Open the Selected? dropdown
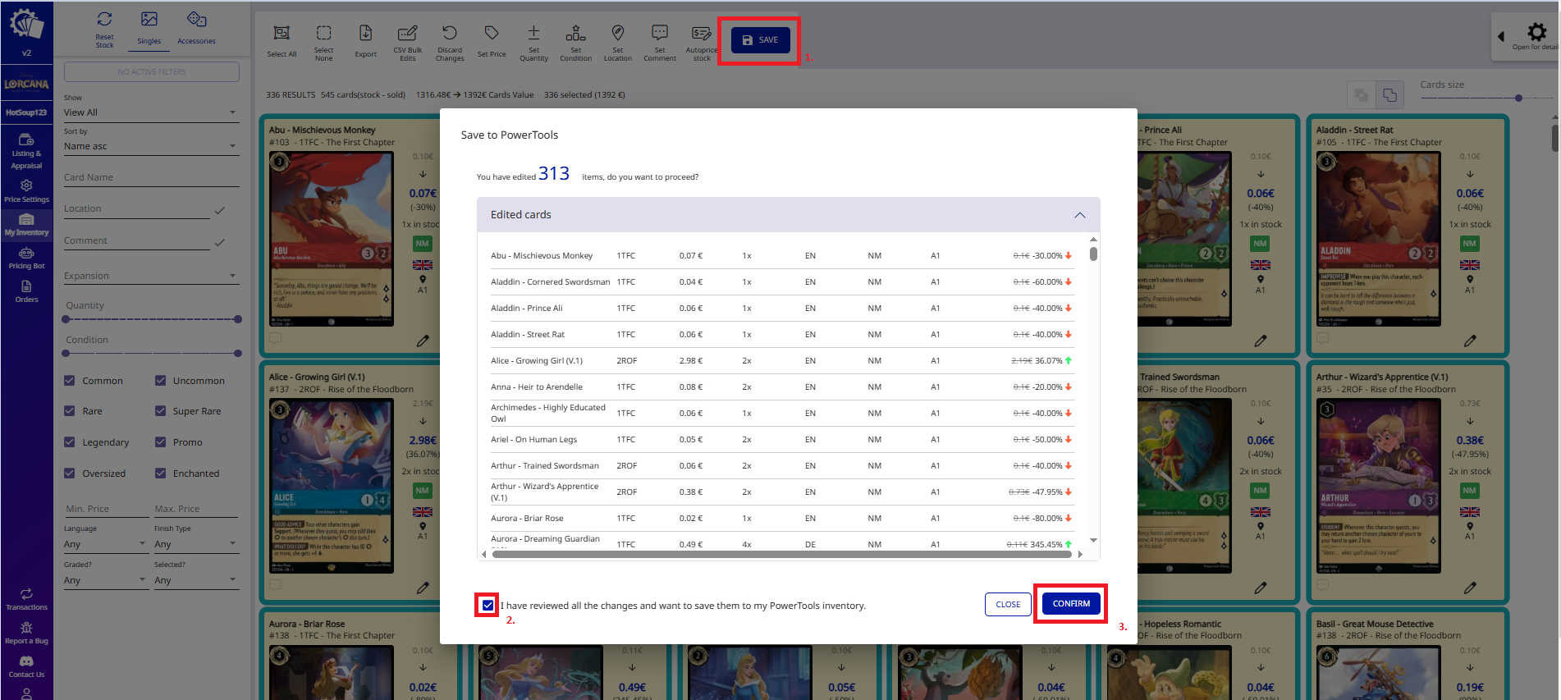The height and width of the screenshot is (700, 1561). [x=195, y=580]
